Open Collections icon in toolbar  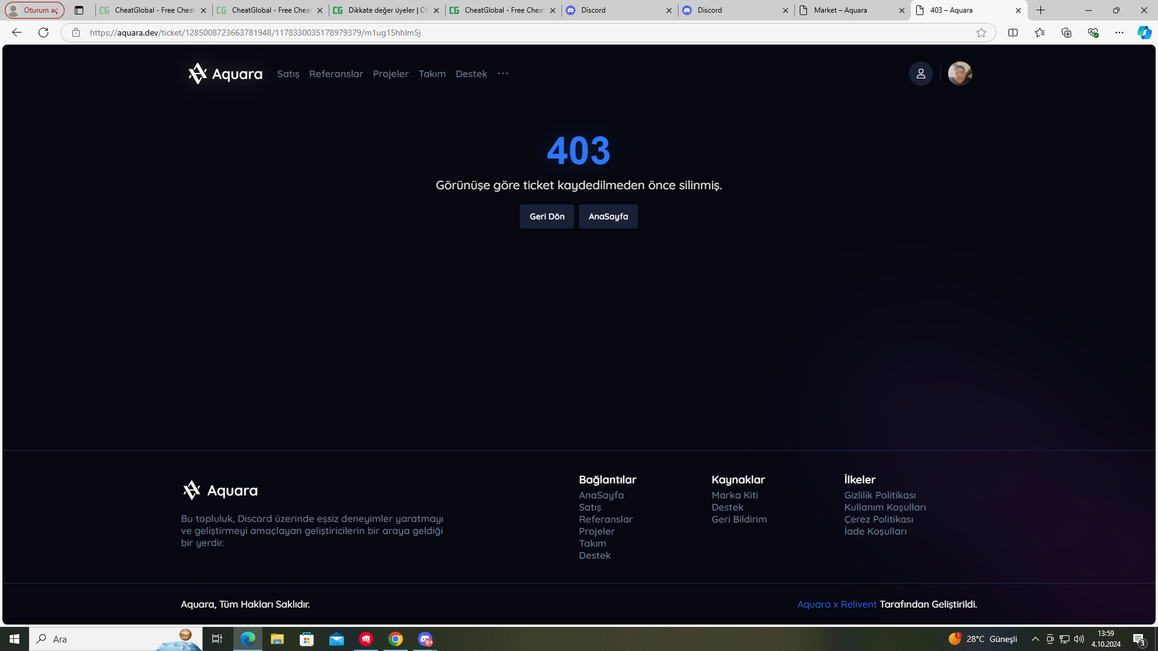(1066, 33)
